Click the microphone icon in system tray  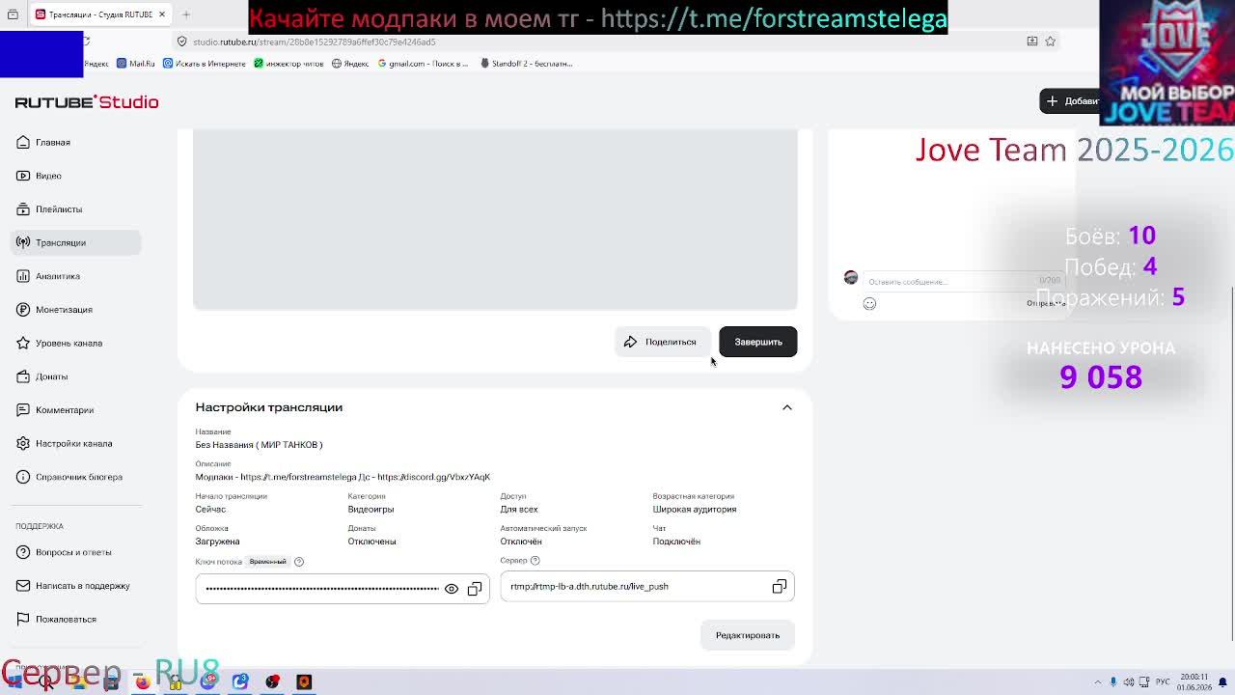point(1112,682)
